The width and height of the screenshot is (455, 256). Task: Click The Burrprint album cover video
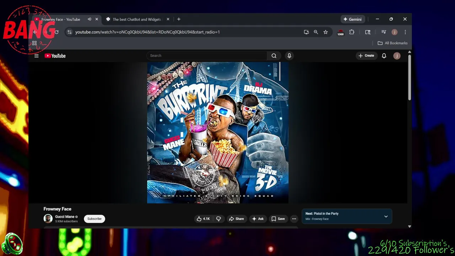pos(218,133)
